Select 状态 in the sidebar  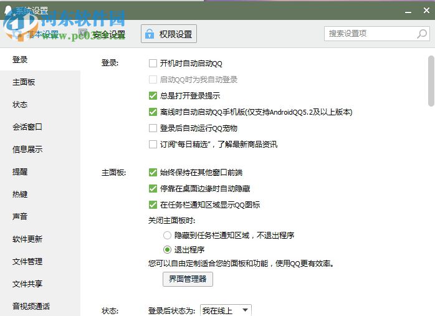40,104
